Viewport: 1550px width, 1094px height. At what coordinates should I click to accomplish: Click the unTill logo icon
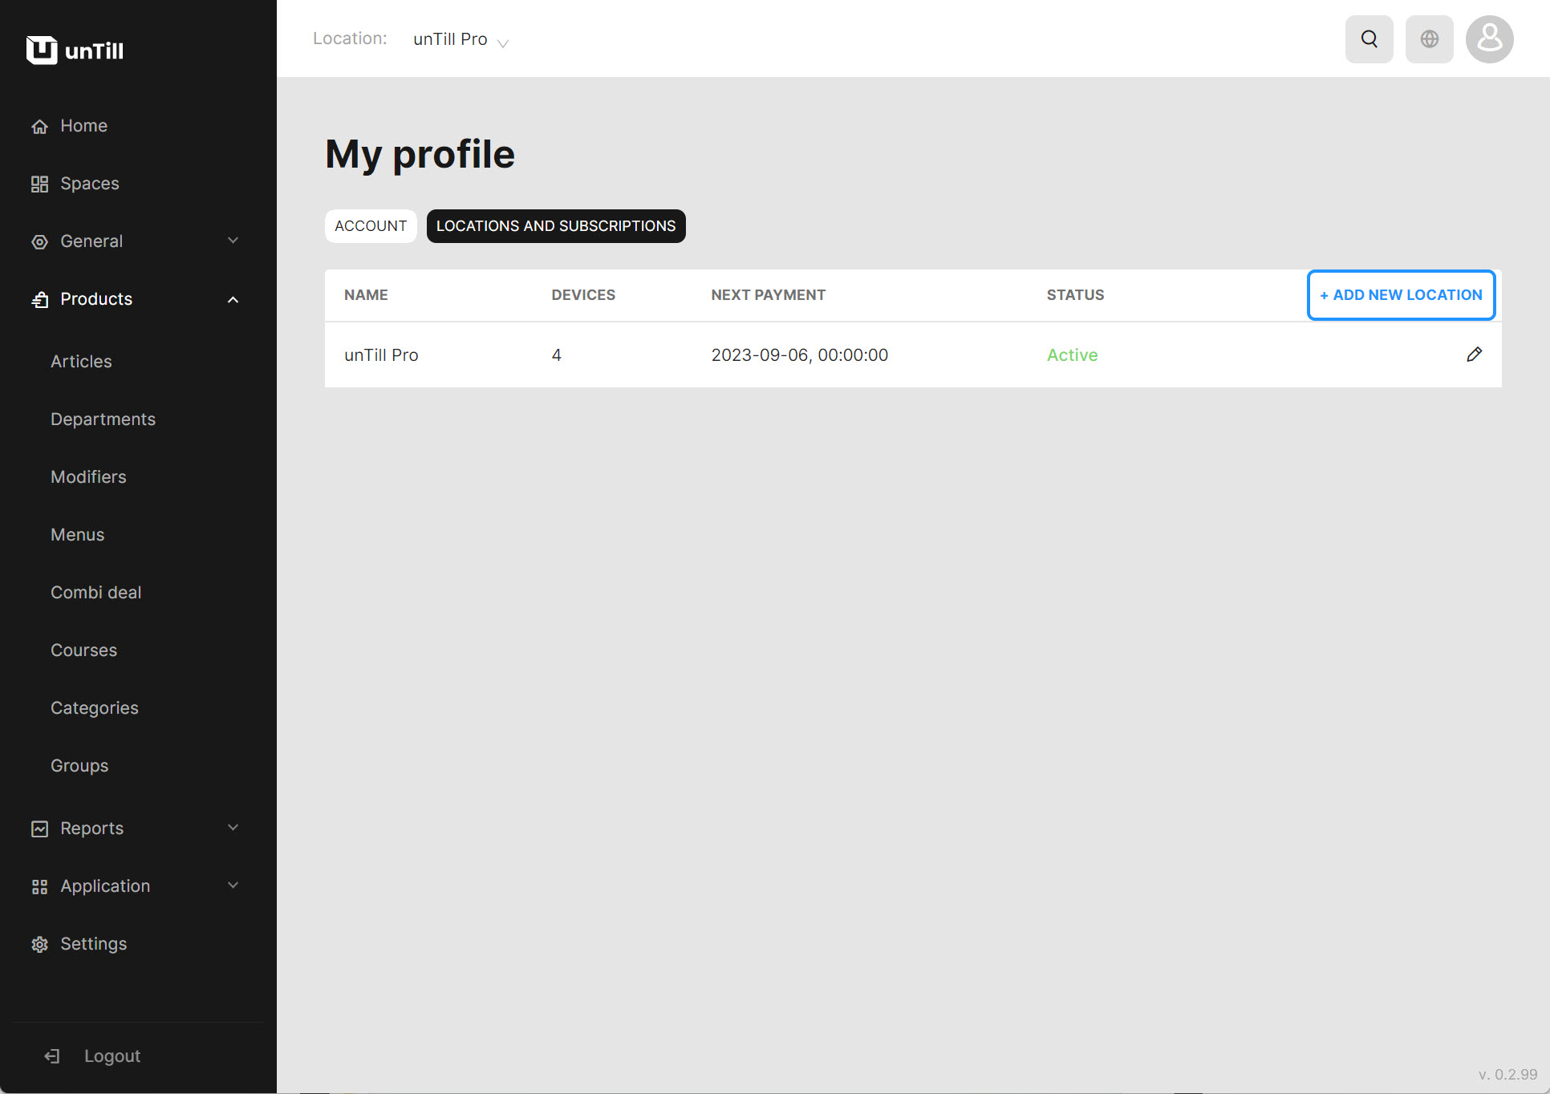coord(42,51)
